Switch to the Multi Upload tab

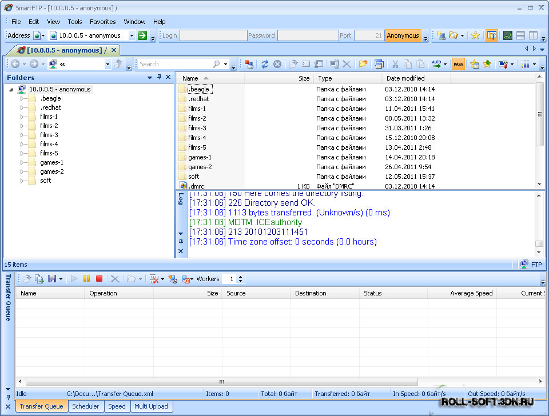coord(151,406)
